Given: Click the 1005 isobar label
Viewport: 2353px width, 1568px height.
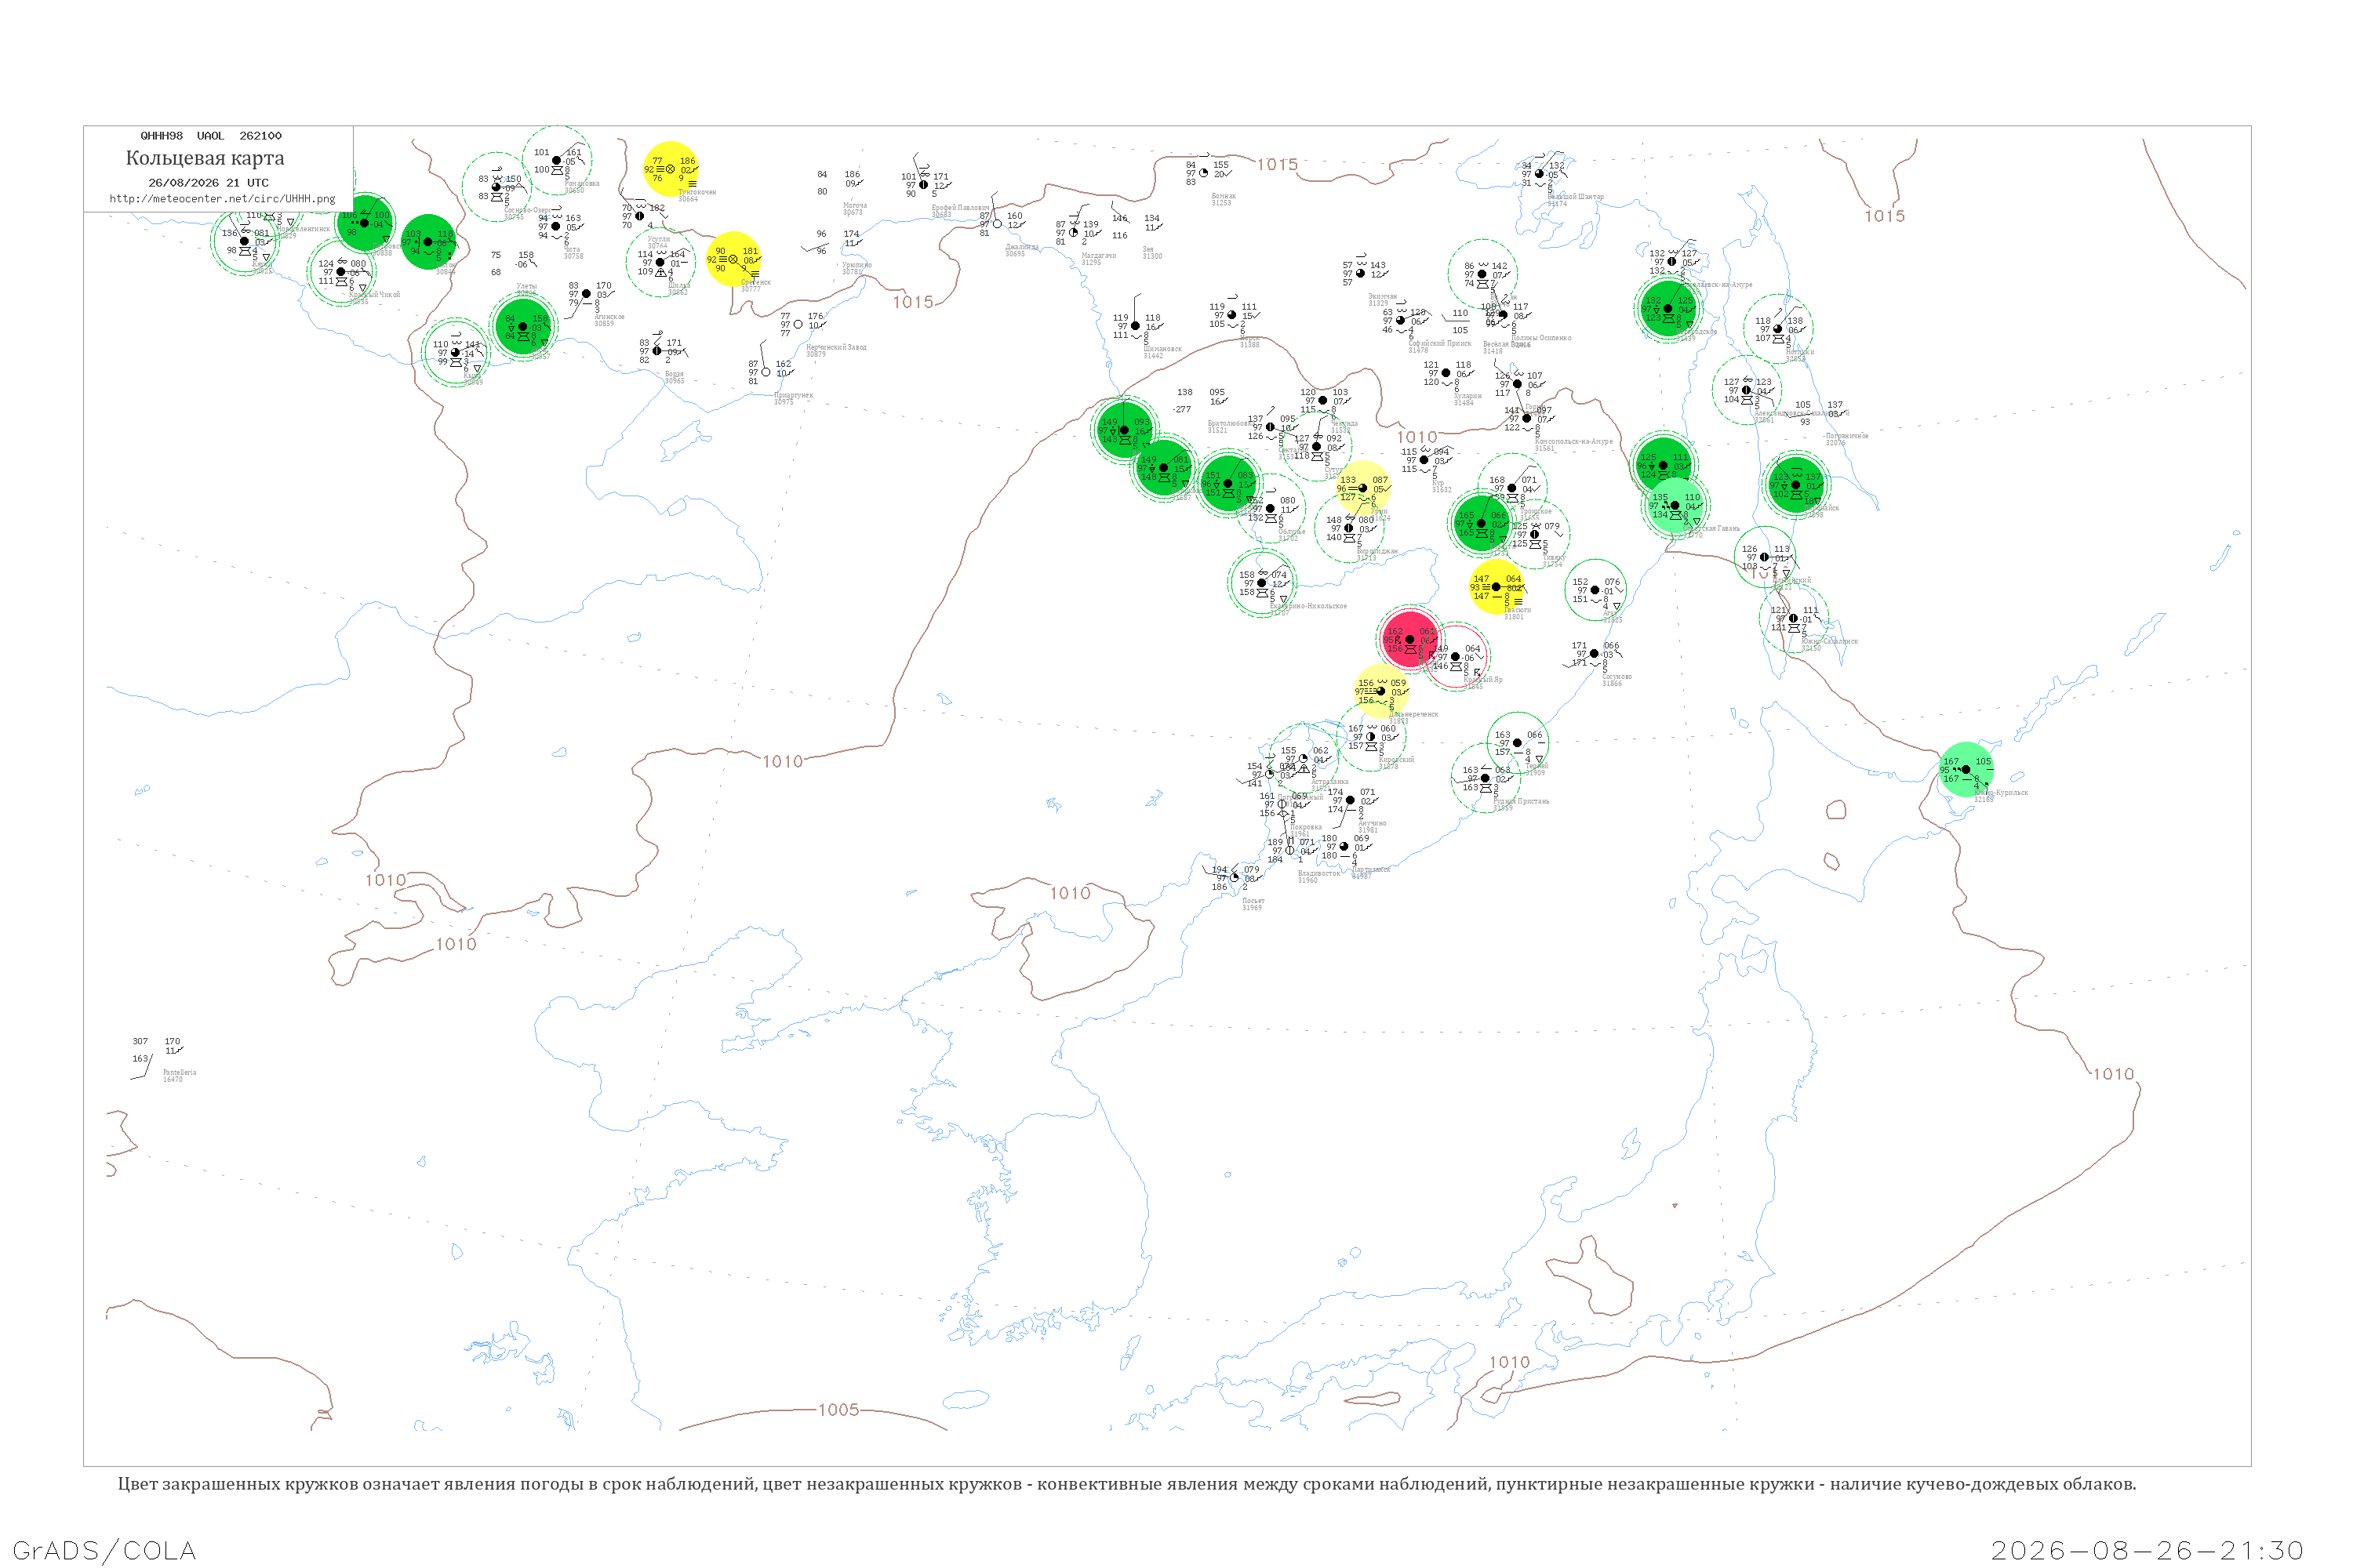Looking at the screenshot, I should click(838, 1410).
